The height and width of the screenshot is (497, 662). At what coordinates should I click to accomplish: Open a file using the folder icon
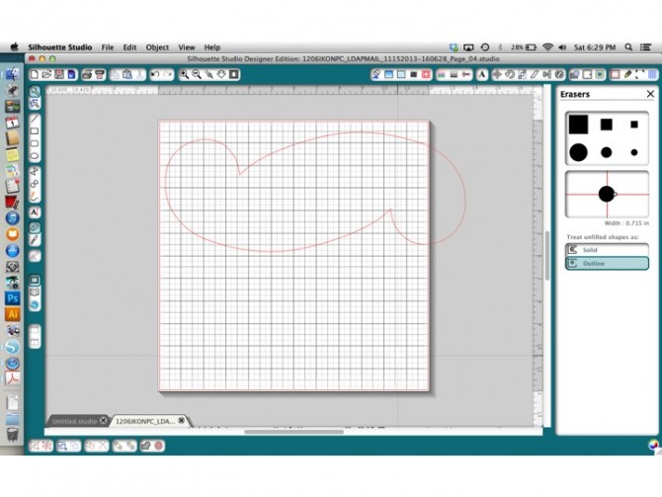[46, 75]
